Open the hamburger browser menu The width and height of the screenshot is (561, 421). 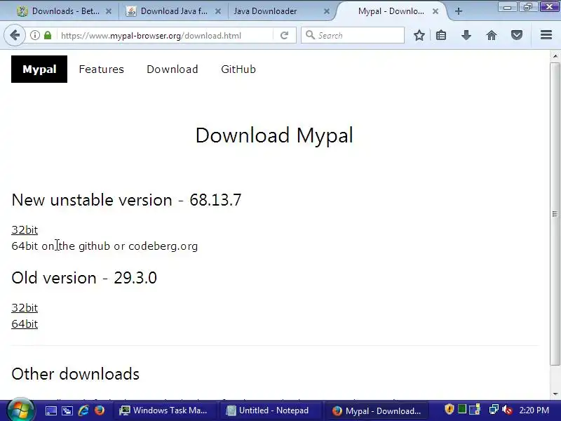[x=546, y=34]
